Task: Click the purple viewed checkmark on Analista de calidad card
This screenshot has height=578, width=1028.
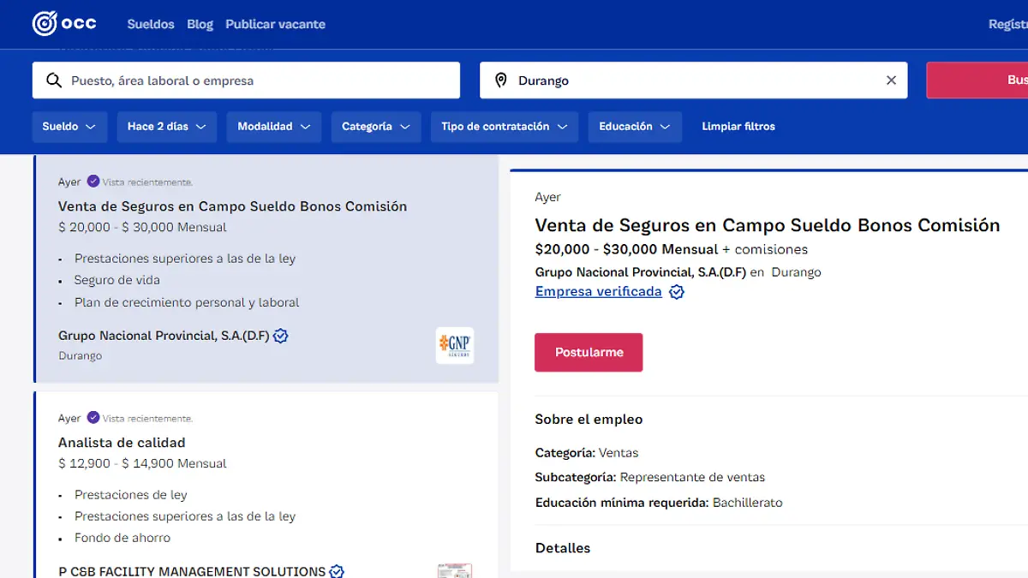Action: 93,418
